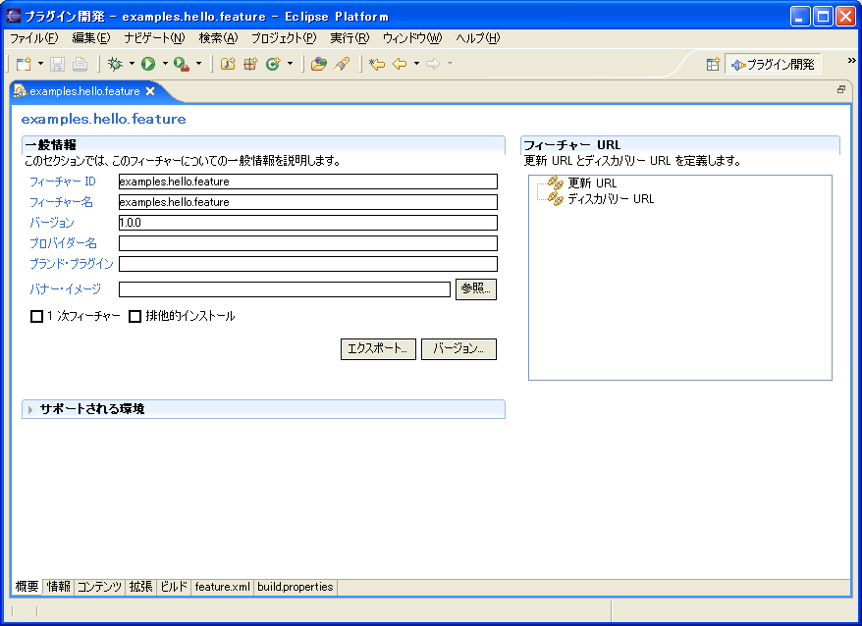Click the External Tools run icon
The height and width of the screenshot is (626, 862).
pos(181,64)
